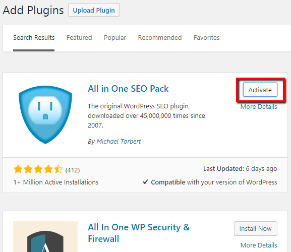Click the WP Security & Firewall plugin icon
Image resolution: width=291 pixels, height=252 pixels.
[45, 236]
